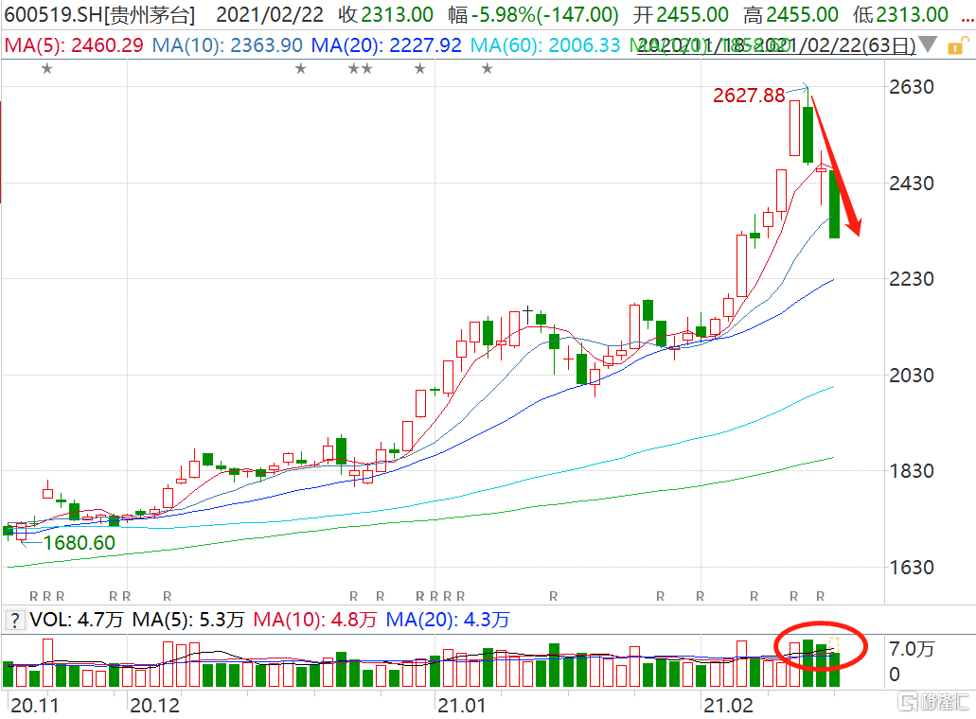Click the quote date 2021/02/22
This screenshot has width=976, height=719.
270,15
